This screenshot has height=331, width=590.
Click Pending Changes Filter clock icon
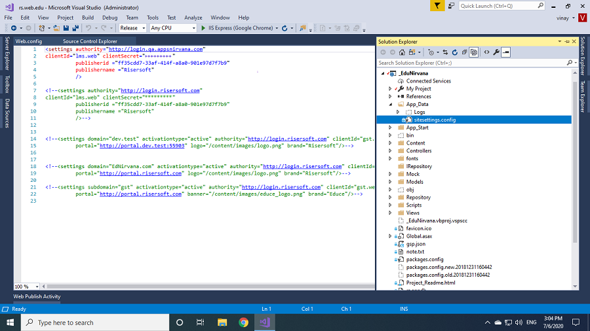pos(431,52)
